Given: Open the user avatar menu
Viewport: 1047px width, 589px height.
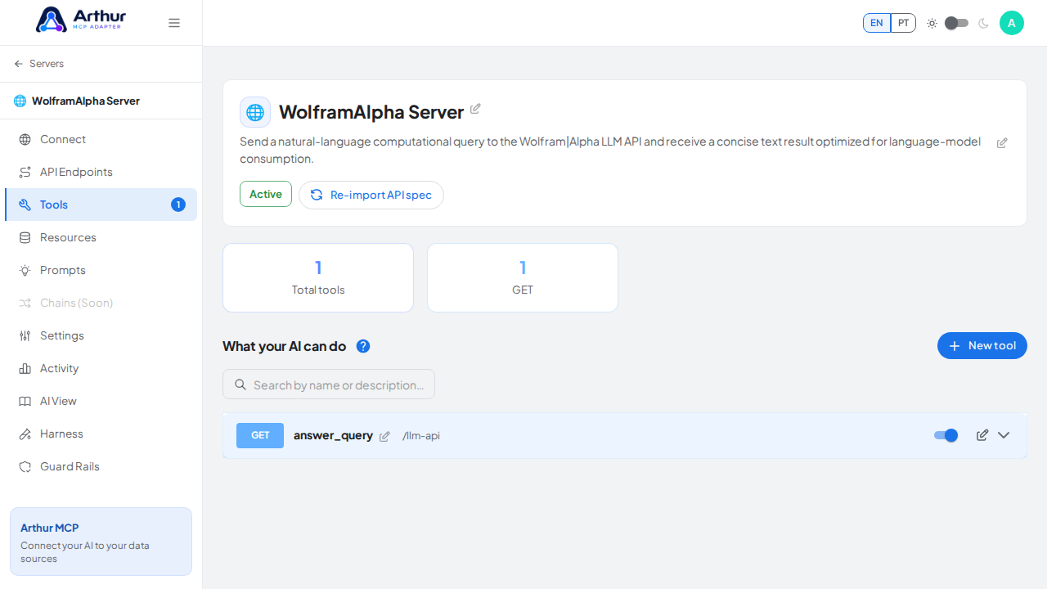Looking at the screenshot, I should click(1012, 23).
